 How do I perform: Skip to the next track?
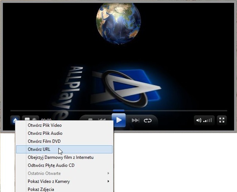[x=135, y=120]
